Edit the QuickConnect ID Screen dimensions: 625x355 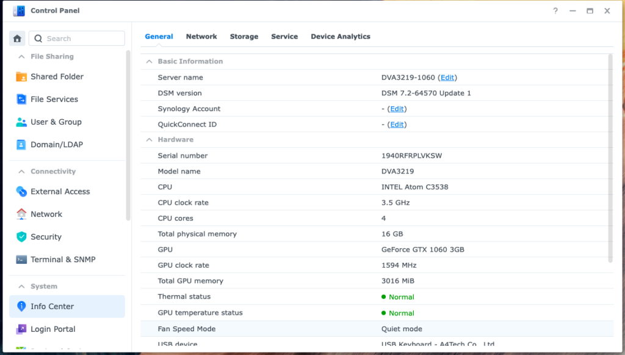click(x=397, y=125)
